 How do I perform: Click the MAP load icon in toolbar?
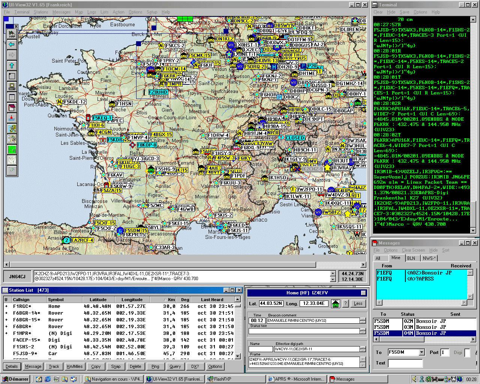tap(12, 34)
